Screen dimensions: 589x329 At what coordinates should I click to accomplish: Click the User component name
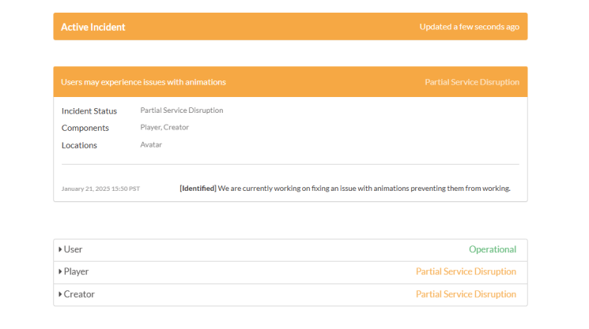coord(73,249)
